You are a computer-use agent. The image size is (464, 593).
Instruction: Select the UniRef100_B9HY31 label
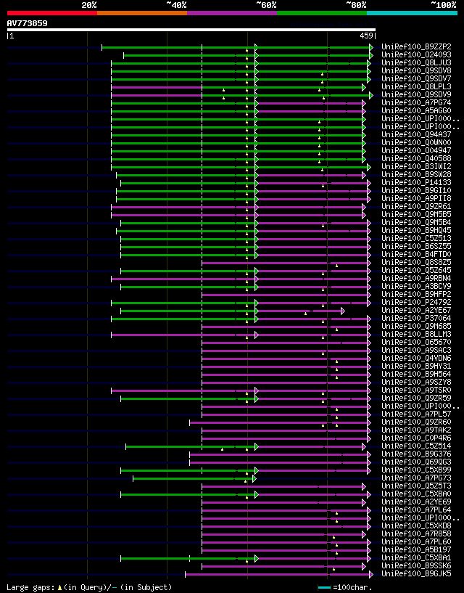(416, 367)
